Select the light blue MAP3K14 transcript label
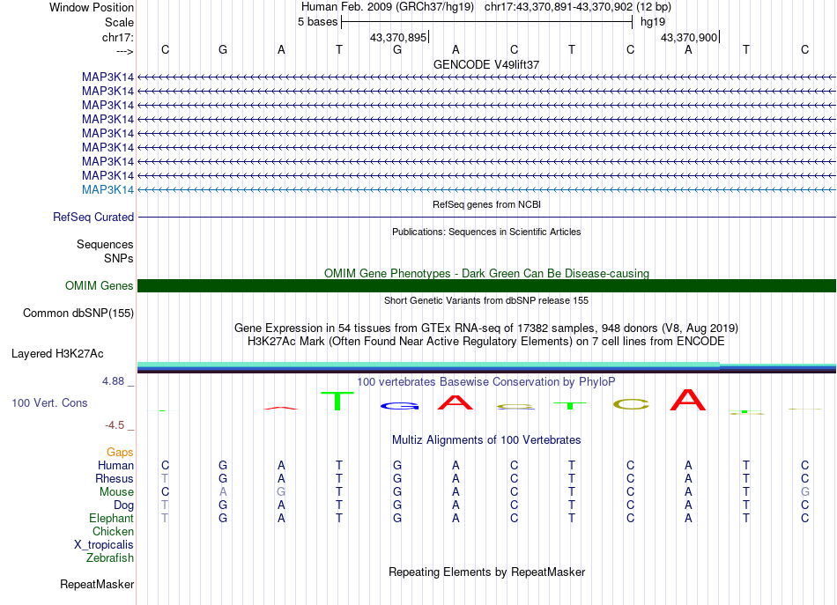Viewport: 837px width, 605px height. (x=107, y=190)
